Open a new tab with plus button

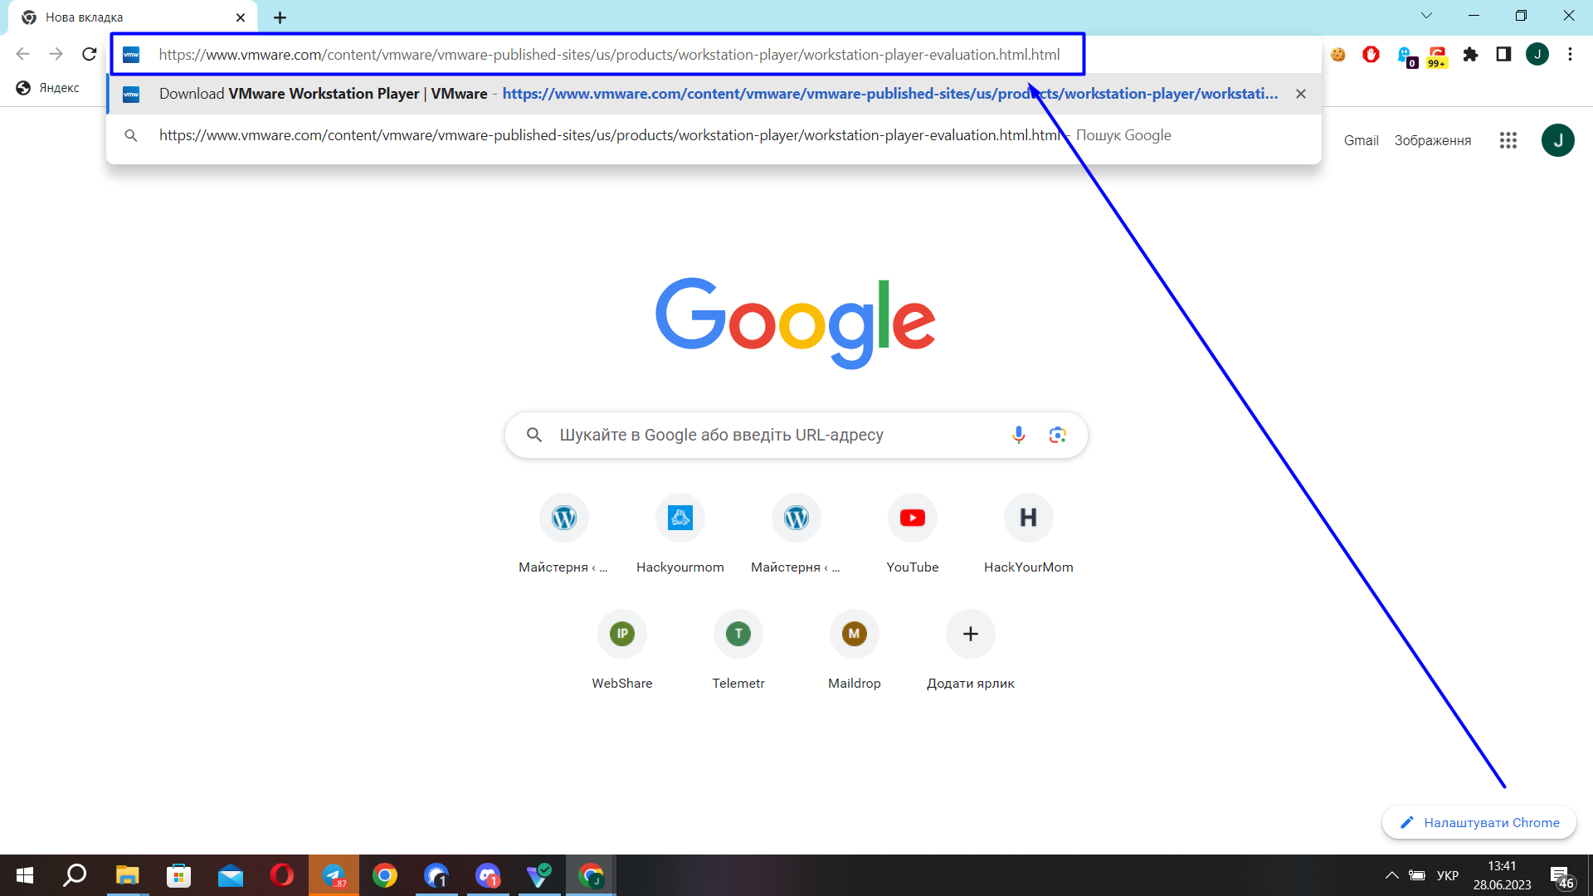(280, 17)
